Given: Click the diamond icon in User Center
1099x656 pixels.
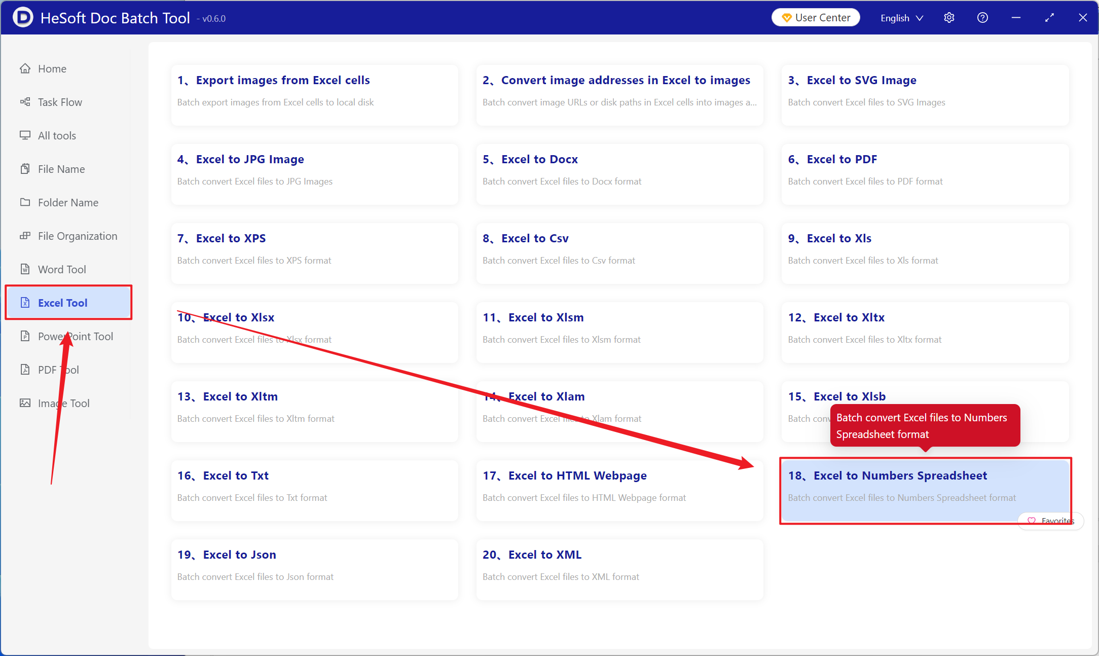Looking at the screenshot, I should pyautogui.click(x=787, y=18).
